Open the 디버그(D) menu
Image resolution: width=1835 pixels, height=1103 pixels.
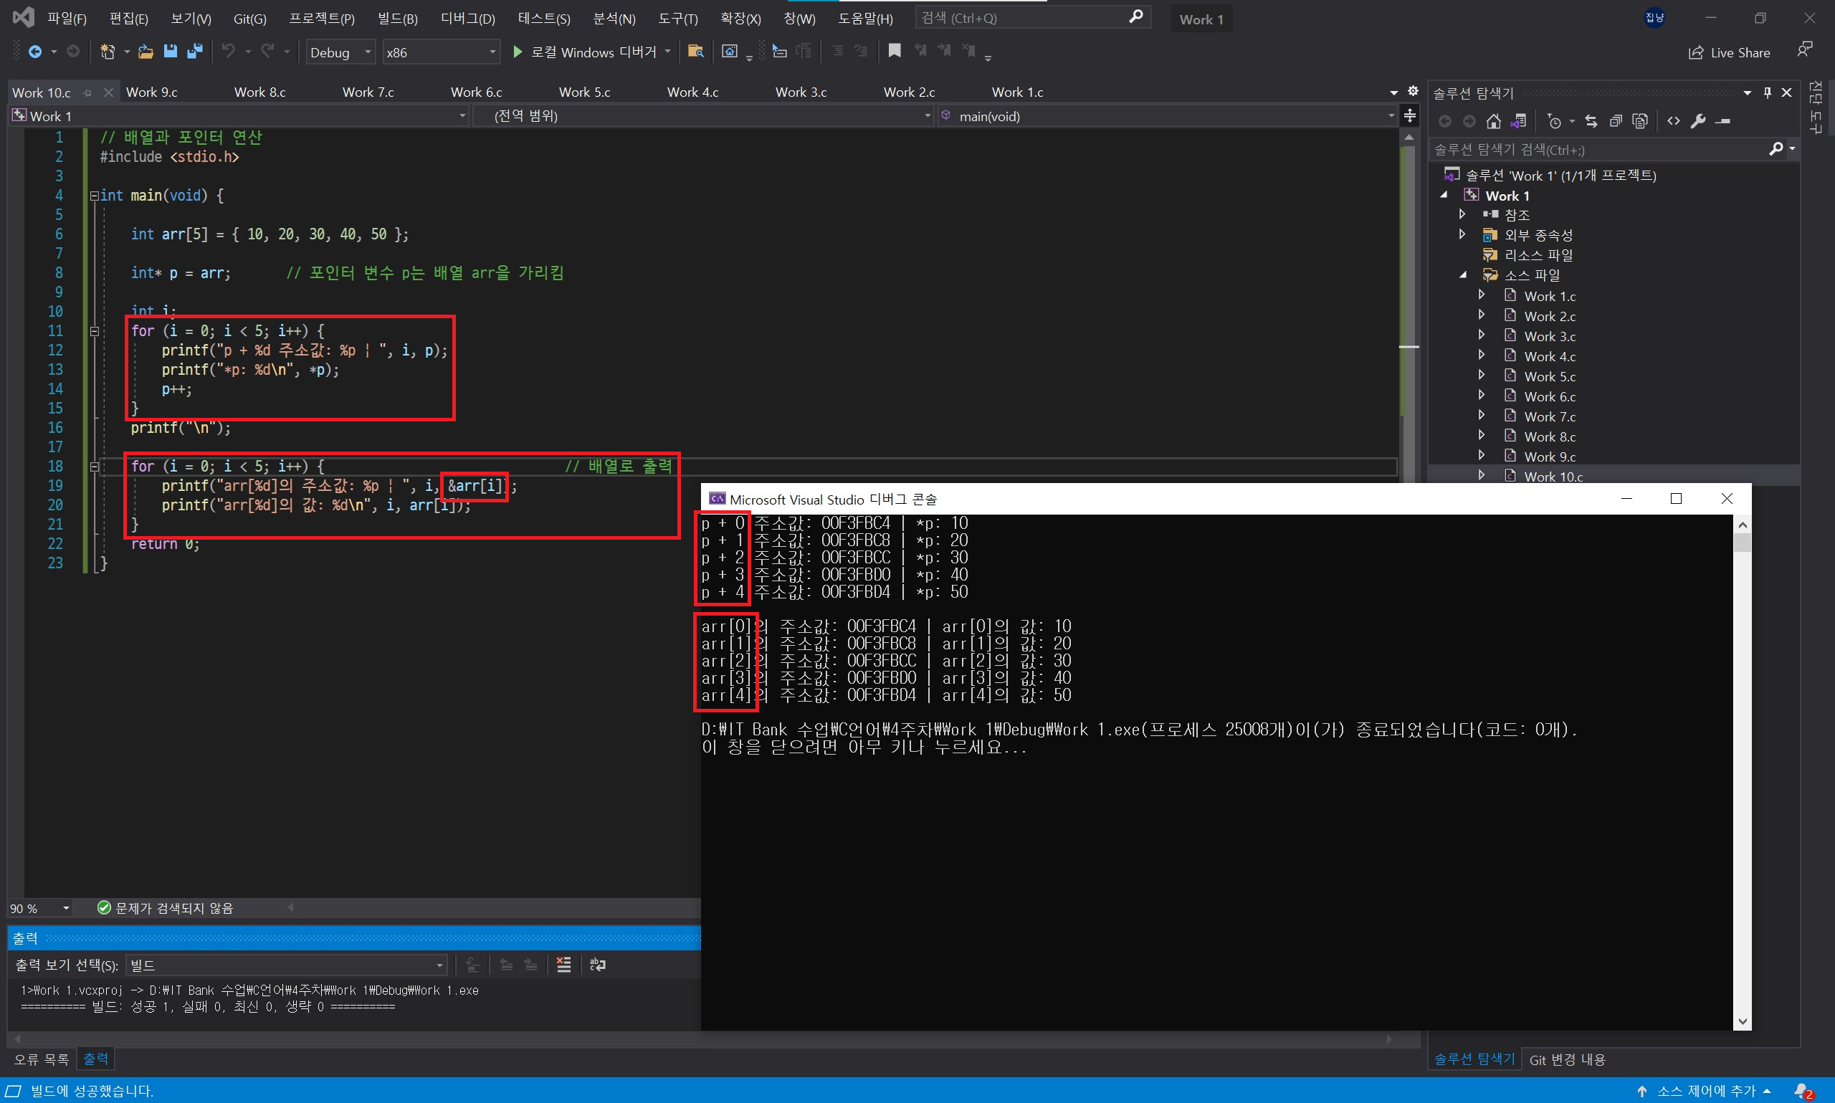coord(467,19)
